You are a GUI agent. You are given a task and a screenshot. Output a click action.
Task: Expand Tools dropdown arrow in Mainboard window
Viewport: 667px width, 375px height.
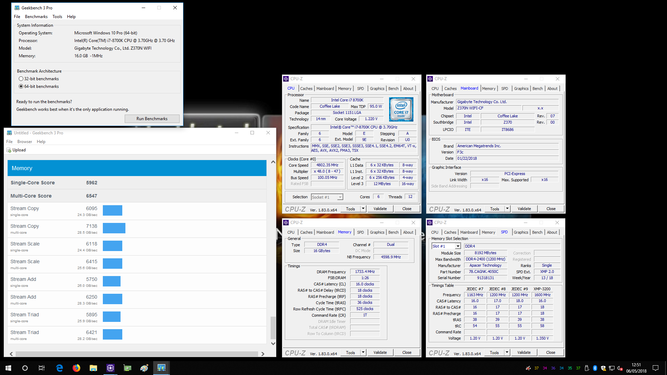[x=507, y=209]
